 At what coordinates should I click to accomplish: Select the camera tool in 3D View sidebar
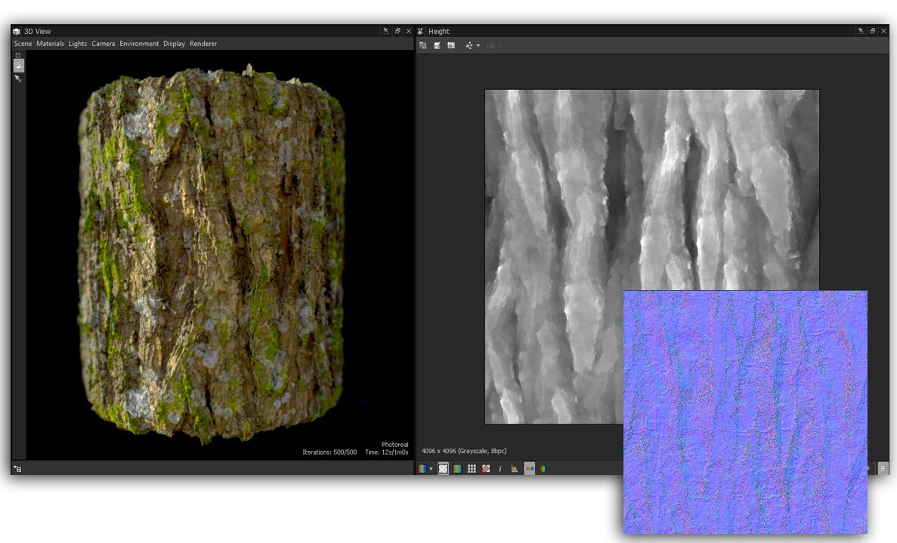[x=19, y=66]
